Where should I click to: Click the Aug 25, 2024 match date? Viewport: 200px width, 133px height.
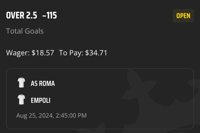click(34, 116)
